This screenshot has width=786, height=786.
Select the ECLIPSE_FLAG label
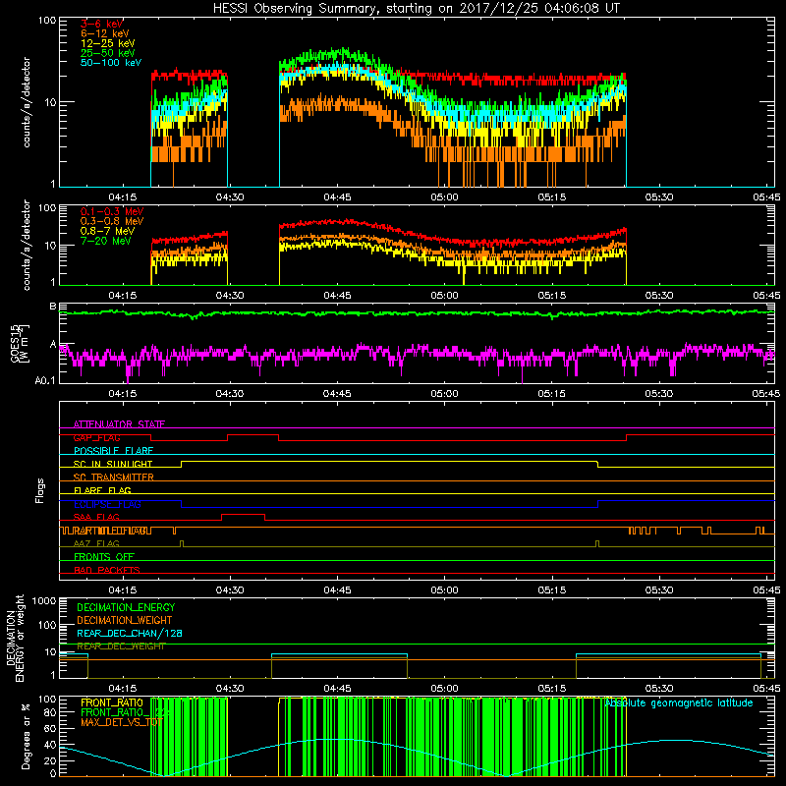pyautogui.click(x=107, y=504)
